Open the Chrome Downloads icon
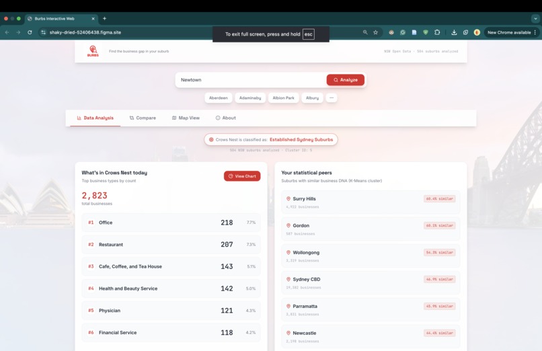The image size is (542, 351). [x=454, y=32]
